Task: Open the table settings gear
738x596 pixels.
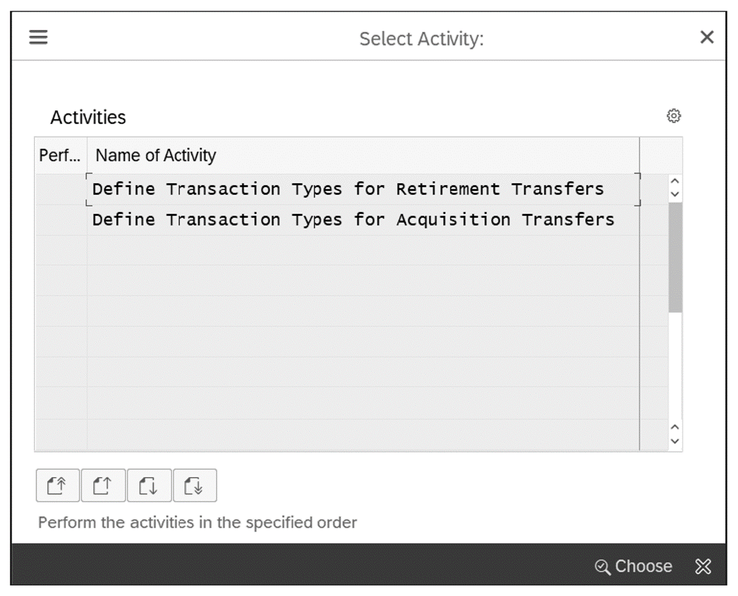Action: [x=672, y=116]
